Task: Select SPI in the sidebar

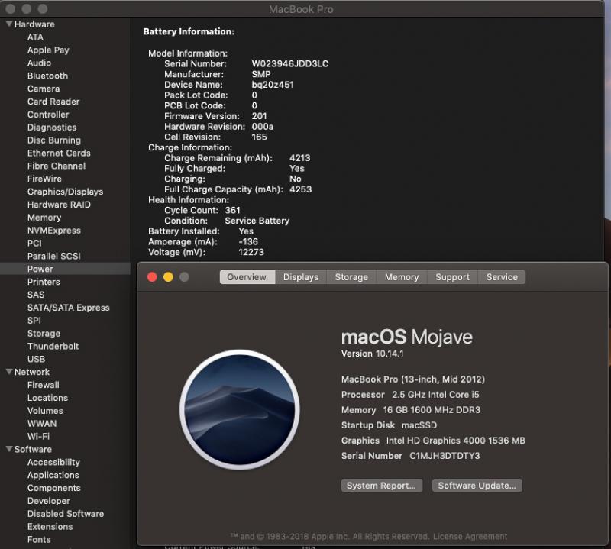Action: pyautogui.click(x=34, y=320)
